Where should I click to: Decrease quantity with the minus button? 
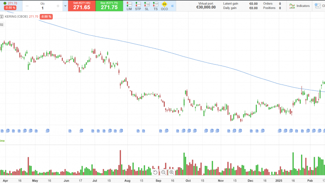tap(27, 6)
